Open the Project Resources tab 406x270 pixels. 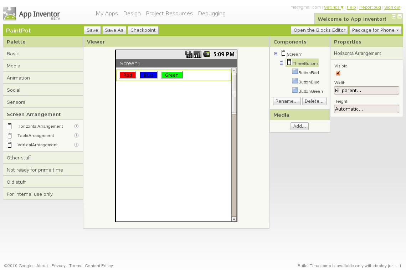click(169, 14)
